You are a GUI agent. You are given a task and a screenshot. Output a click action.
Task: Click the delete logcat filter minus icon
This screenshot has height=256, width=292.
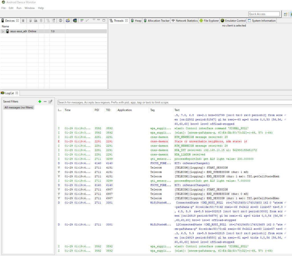(45, 101)
